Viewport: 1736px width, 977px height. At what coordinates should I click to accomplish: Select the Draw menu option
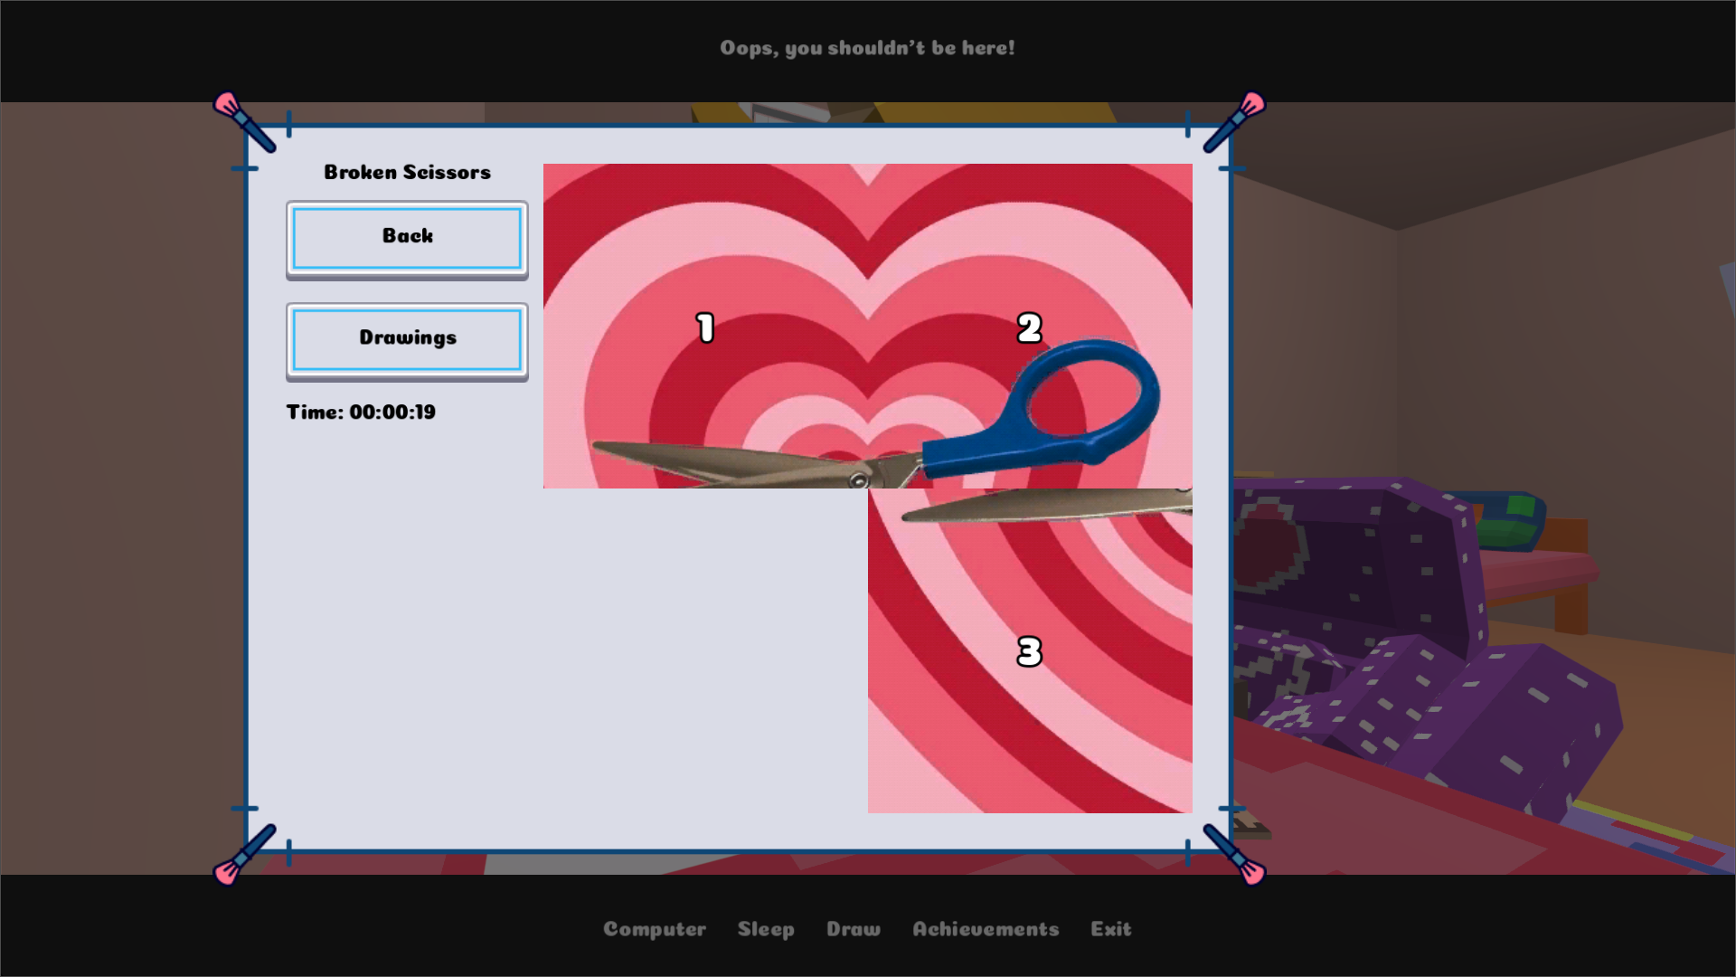coord(854,929)
